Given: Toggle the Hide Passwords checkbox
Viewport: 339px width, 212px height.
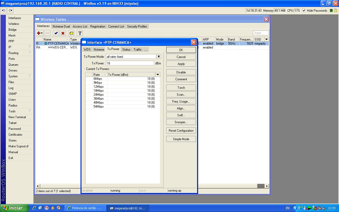Looking at the screenshot, I should click(304, 11).
